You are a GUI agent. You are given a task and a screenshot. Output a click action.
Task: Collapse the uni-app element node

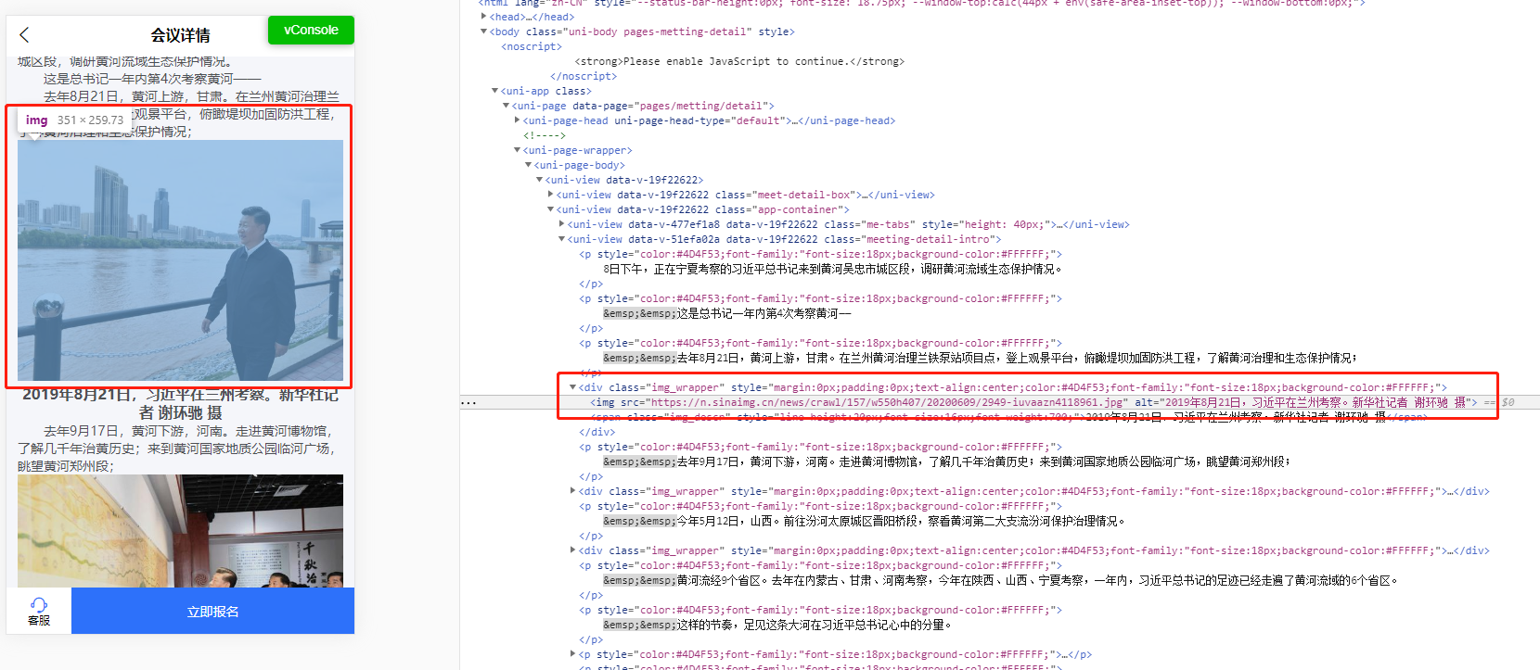[x=494, y=91]
